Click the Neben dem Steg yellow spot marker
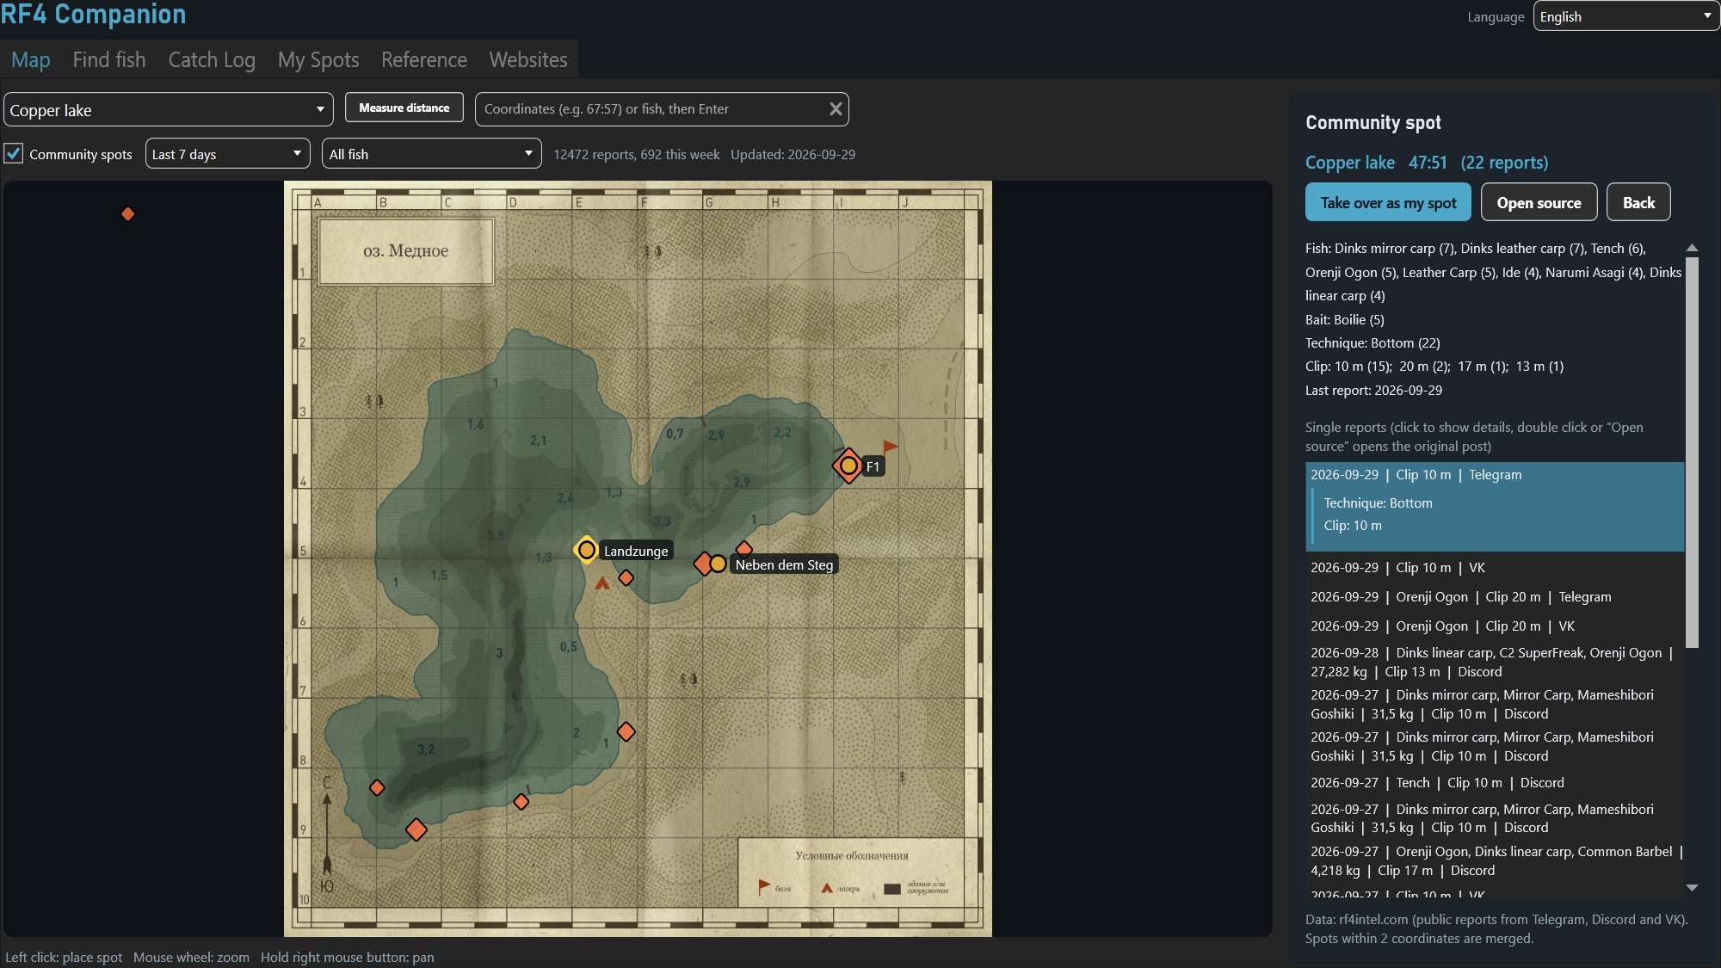This screenshot has width=1721, height=968. (718, 564)
